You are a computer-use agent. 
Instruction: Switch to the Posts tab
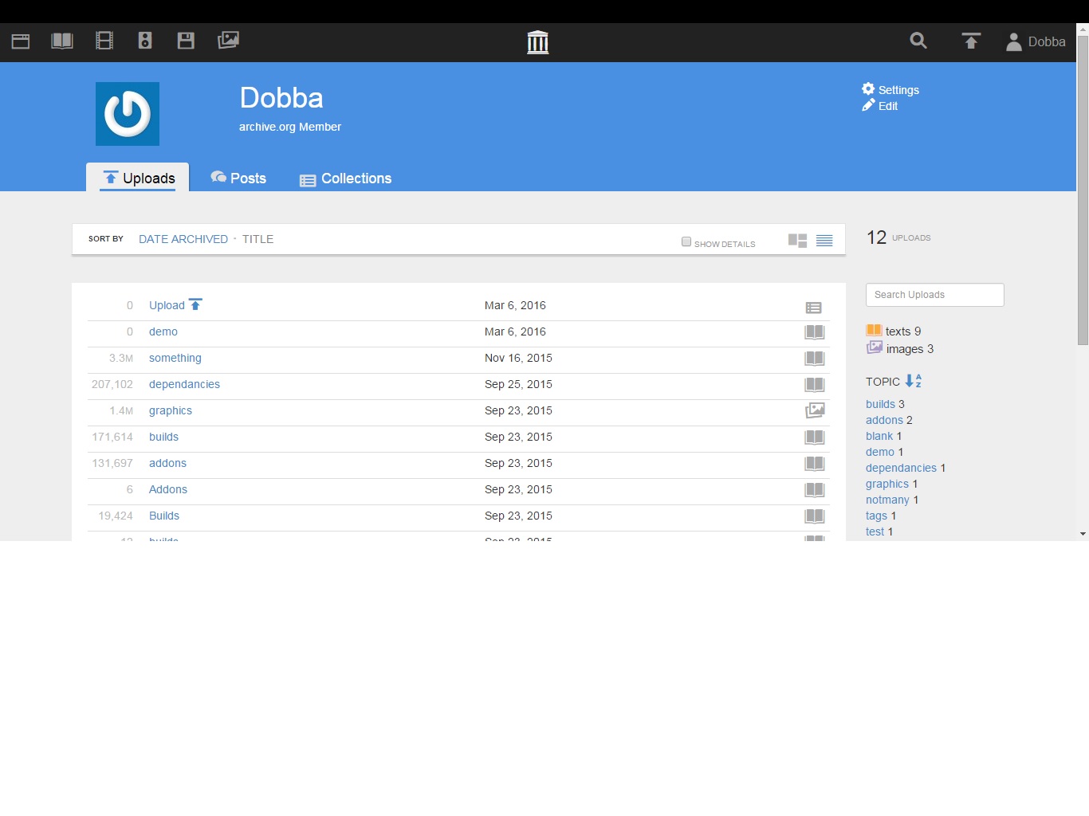click(x=238, y=178)
